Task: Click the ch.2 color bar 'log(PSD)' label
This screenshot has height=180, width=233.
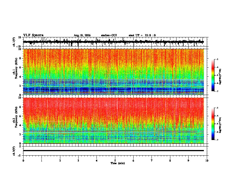Action: [220, 125]
